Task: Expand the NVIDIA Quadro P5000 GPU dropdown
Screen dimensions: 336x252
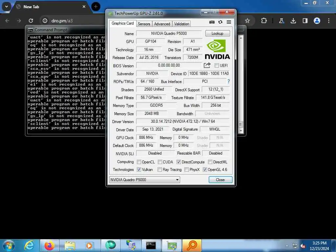Action: click(x=145, y=179)
